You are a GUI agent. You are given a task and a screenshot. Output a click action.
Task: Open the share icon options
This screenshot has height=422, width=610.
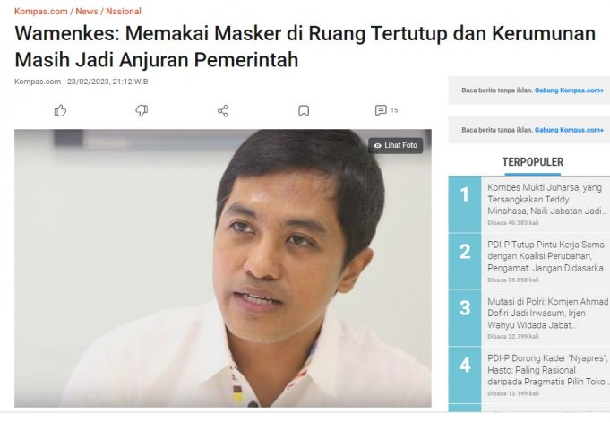(223, 111)
